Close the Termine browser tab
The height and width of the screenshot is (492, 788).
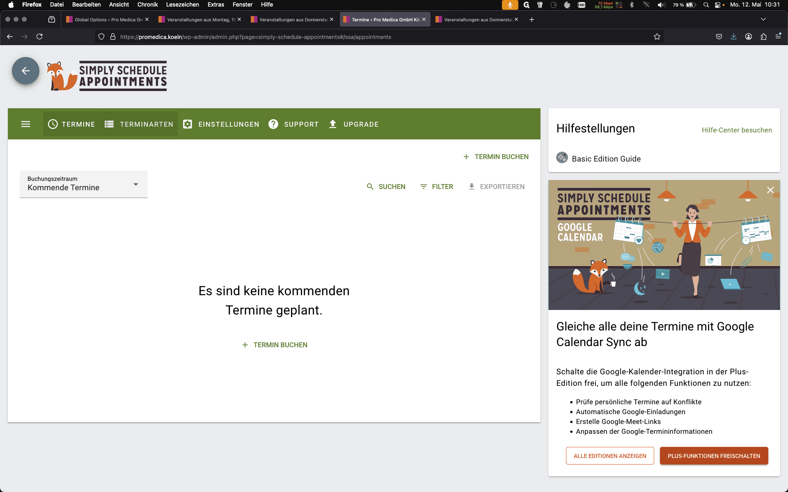point(424,19)
